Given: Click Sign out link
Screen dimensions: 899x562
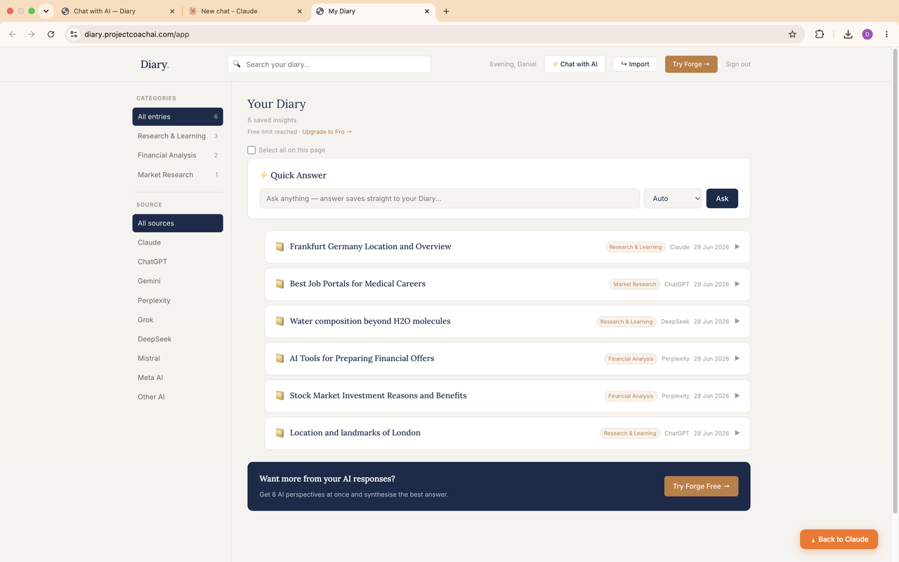Looking at the screenshot, I should coord(738,64).
